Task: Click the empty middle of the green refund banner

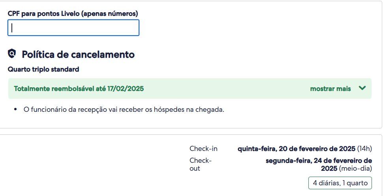Action: click(x=227, y=89)
